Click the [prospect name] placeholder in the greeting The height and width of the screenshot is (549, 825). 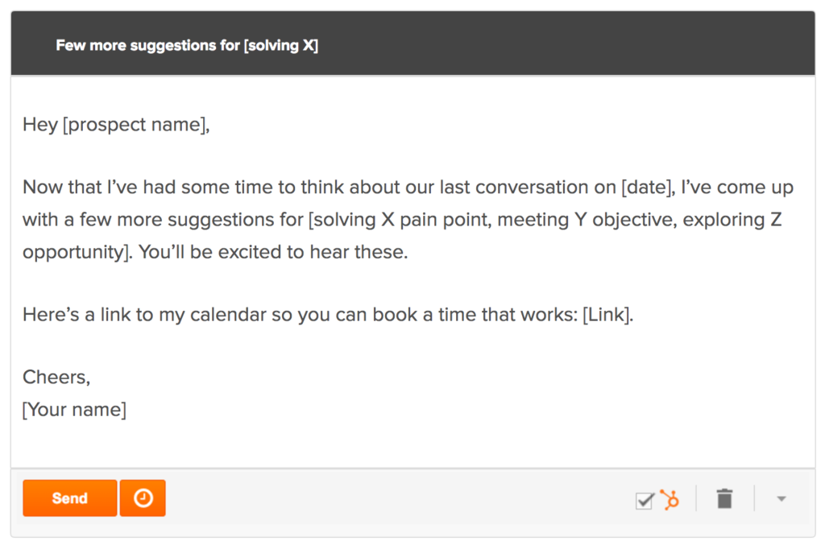pos(135,125)
